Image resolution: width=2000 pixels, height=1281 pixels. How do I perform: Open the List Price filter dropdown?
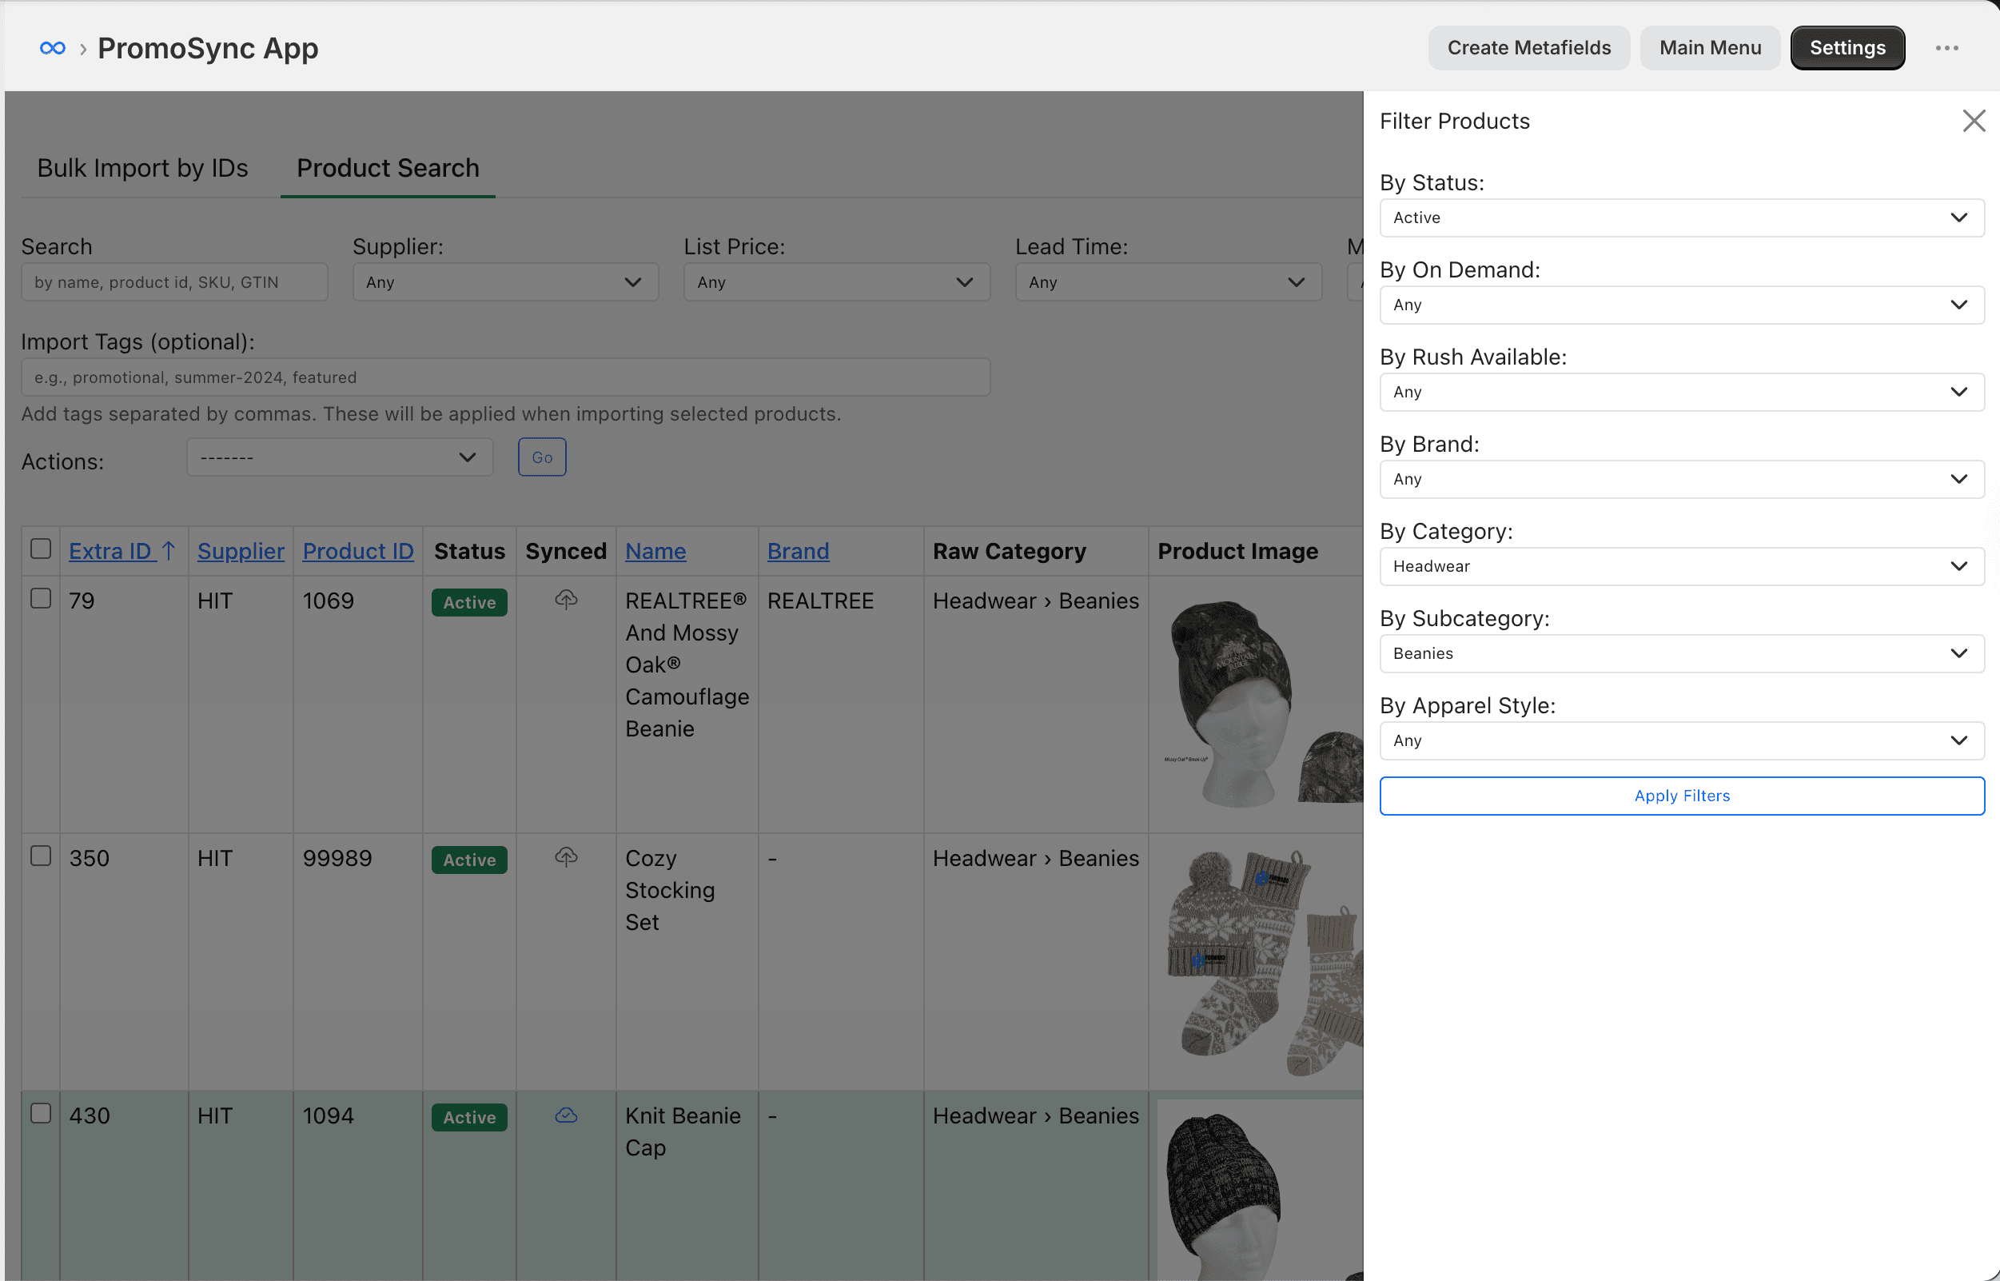tap(837, 282)
